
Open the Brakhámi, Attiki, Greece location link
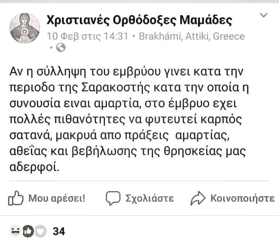tap(192, 36)
